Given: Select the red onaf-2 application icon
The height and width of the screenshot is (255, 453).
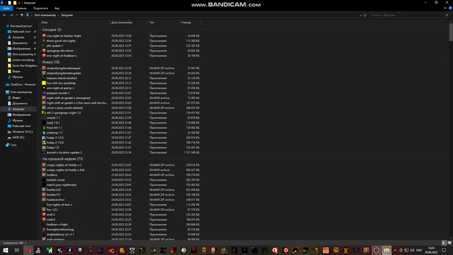Looking at the screenshot, I should click(44, 215).
